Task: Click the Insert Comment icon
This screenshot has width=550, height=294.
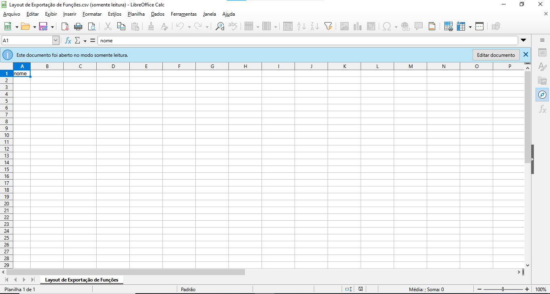Action: click(419, 27)
